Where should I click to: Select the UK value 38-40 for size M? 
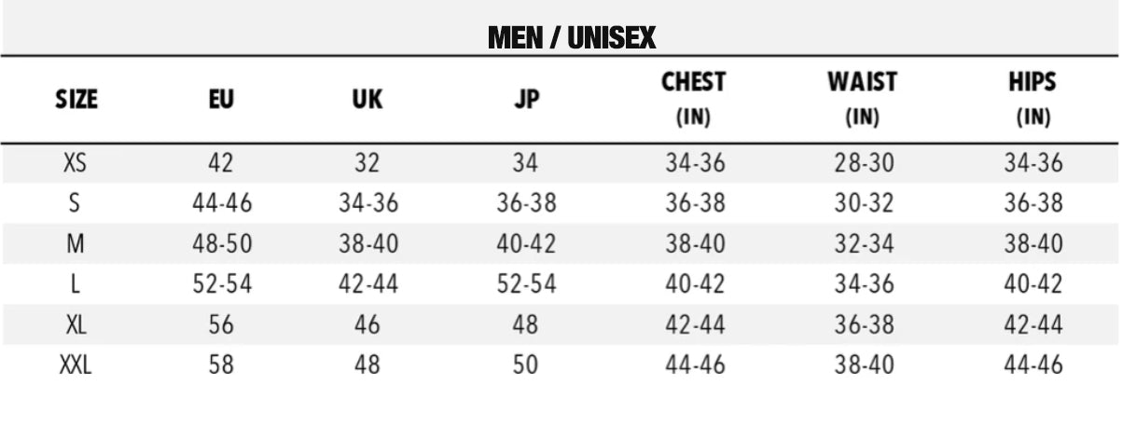click(367, 244)
